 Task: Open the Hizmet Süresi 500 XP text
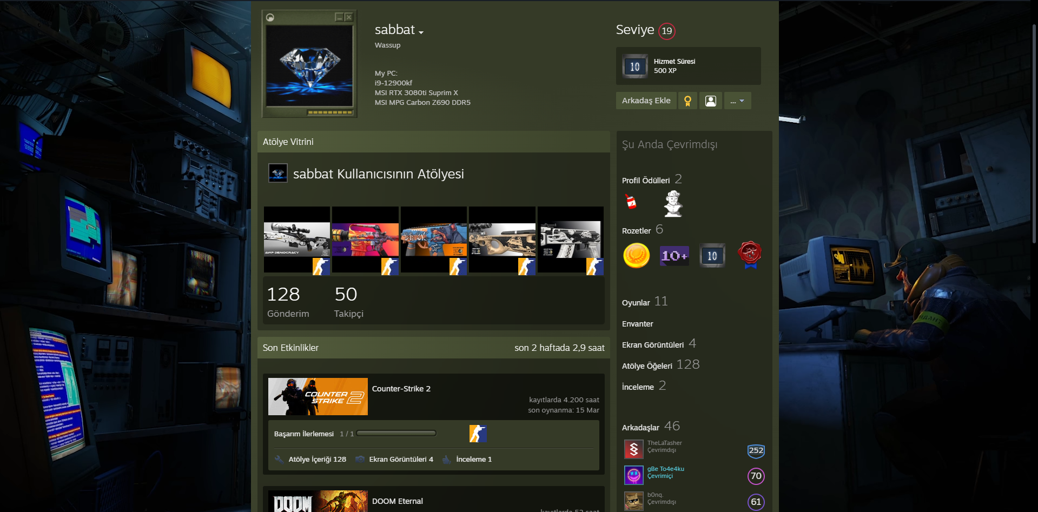pos(675,66)
